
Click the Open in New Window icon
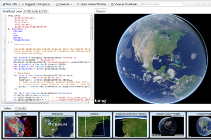(x=78, y=4)
